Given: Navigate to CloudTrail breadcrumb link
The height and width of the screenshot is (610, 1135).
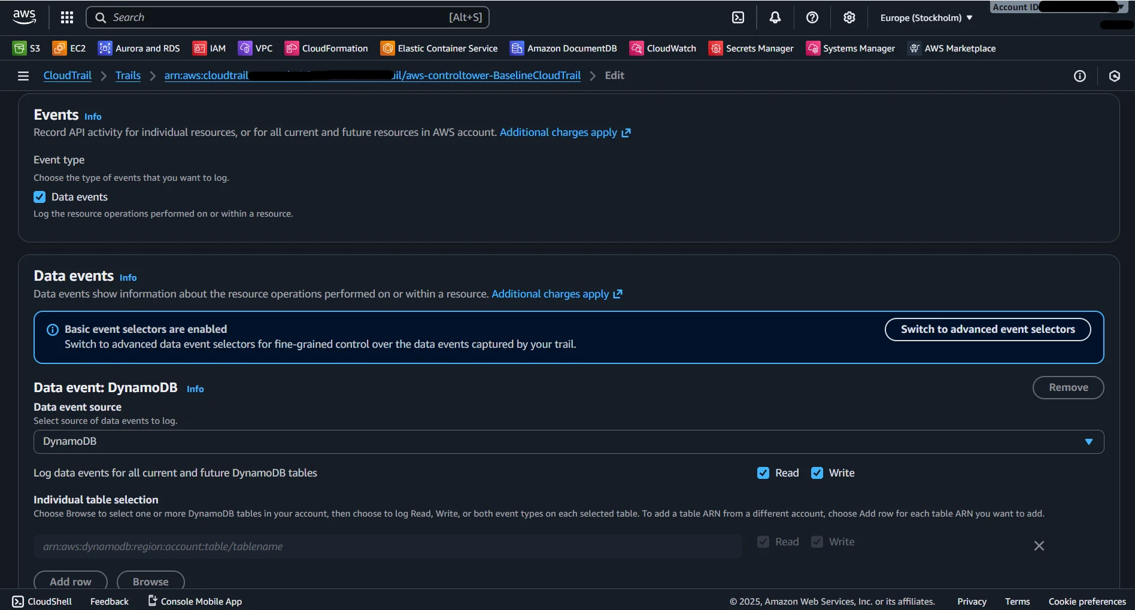Looking at the screenshot, I should [67, 75].
